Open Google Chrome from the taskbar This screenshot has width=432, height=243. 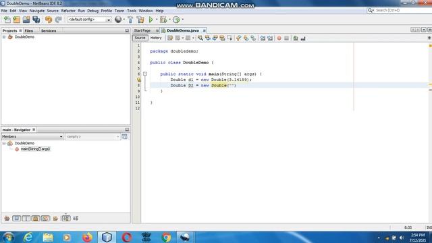click(x=166, y=237)
